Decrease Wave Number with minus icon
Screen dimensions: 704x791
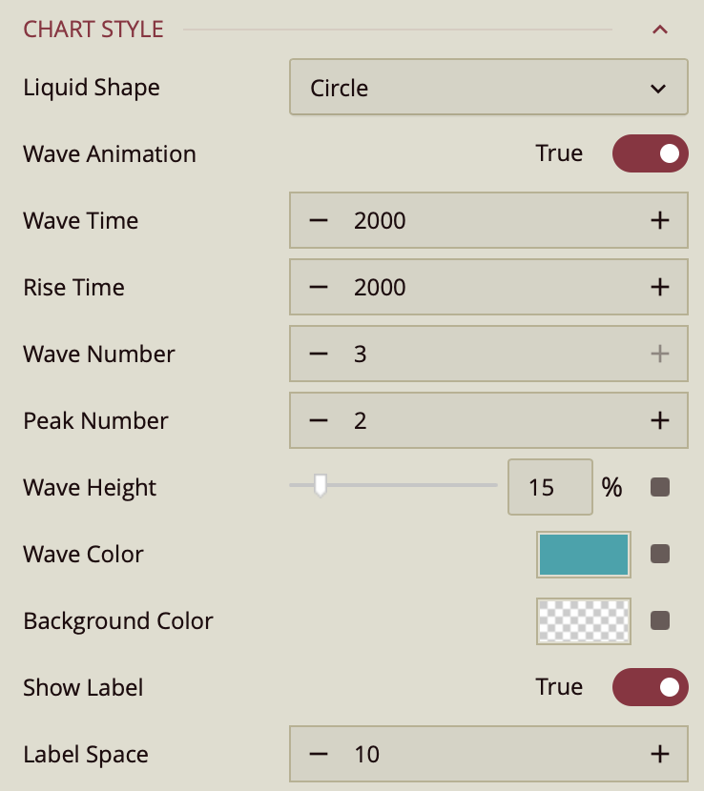(x=319, y=355)
